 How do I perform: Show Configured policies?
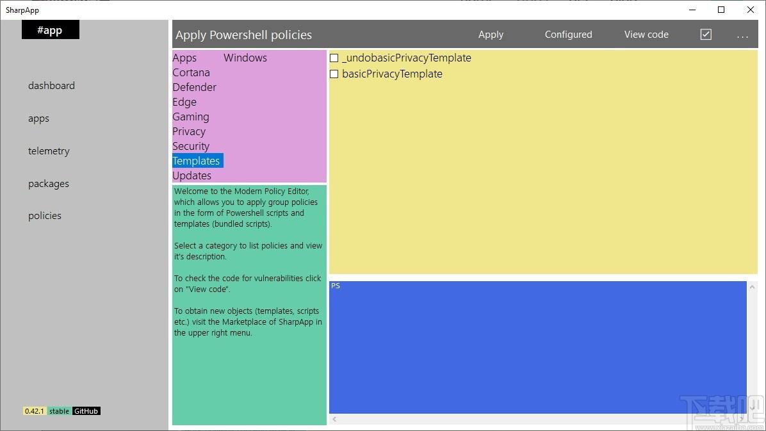click(x=568, y=34)
